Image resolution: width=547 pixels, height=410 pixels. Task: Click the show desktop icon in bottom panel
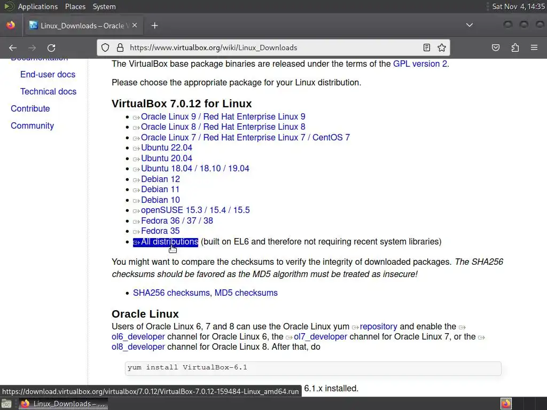[6, 404]
